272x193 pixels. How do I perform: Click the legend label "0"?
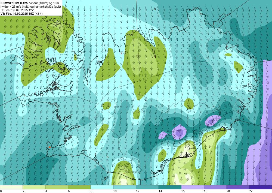pos(1,191)
